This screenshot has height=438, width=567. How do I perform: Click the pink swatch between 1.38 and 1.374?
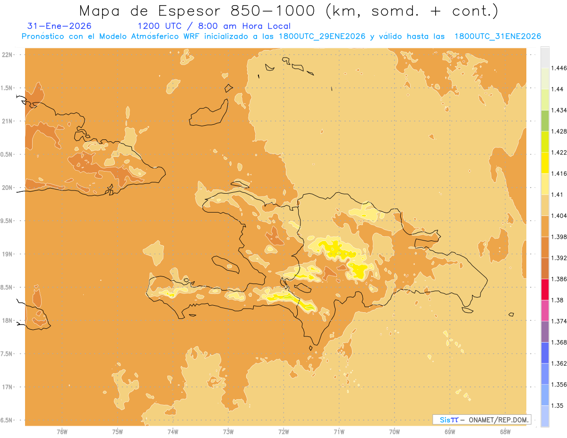pos(545,310)
